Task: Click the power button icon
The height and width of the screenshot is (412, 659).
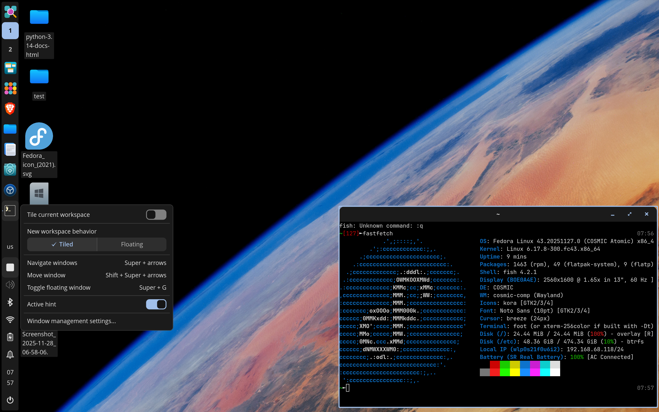Action: (10, 400)
